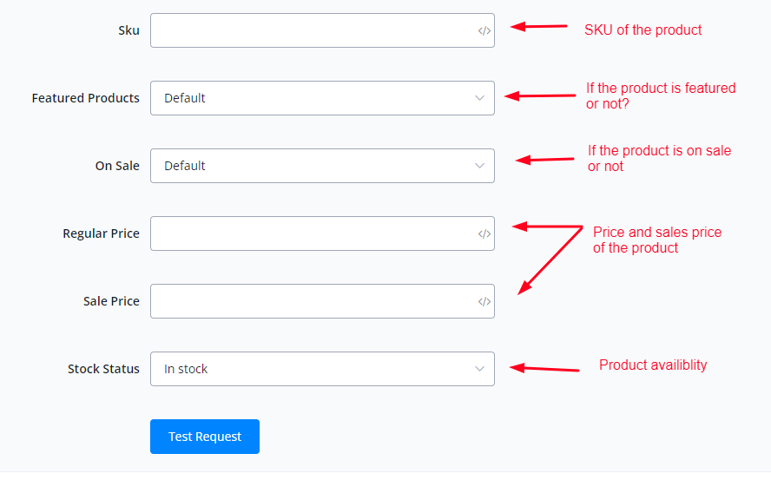Click into the Regular Price input field
Image resolution: width=771 pixels, height=480 pixels.
point(313,233)
